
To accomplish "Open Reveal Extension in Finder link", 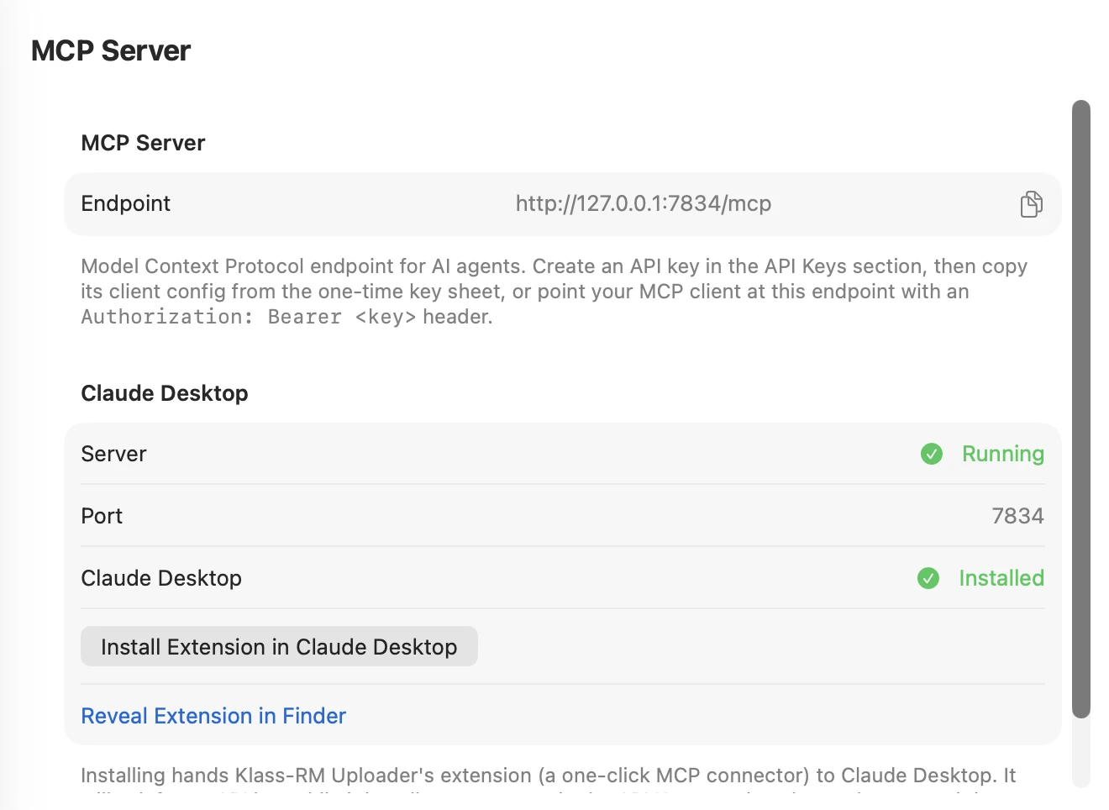I will (x=213, y=716).
